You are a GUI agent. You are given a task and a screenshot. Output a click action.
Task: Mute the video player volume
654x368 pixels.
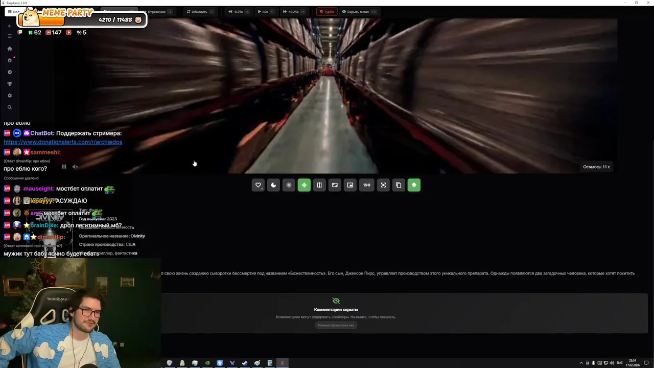click(x=75, y=167)
